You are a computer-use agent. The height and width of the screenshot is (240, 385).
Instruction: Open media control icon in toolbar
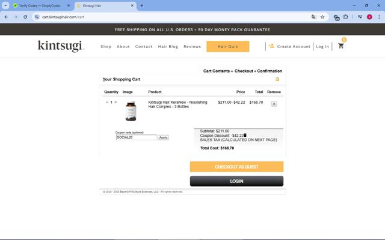(360, 17)
